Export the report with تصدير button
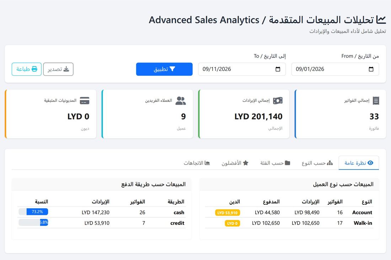The image size is (391, 260). pyautogui.click(x=58, y=69)
